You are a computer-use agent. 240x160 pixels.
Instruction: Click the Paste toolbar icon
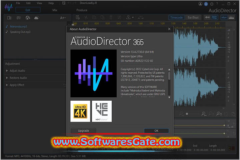point(102,17)
